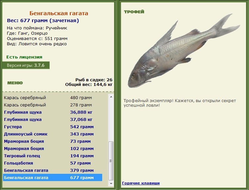Click the fish list scroll up arrow

point(111,97)
